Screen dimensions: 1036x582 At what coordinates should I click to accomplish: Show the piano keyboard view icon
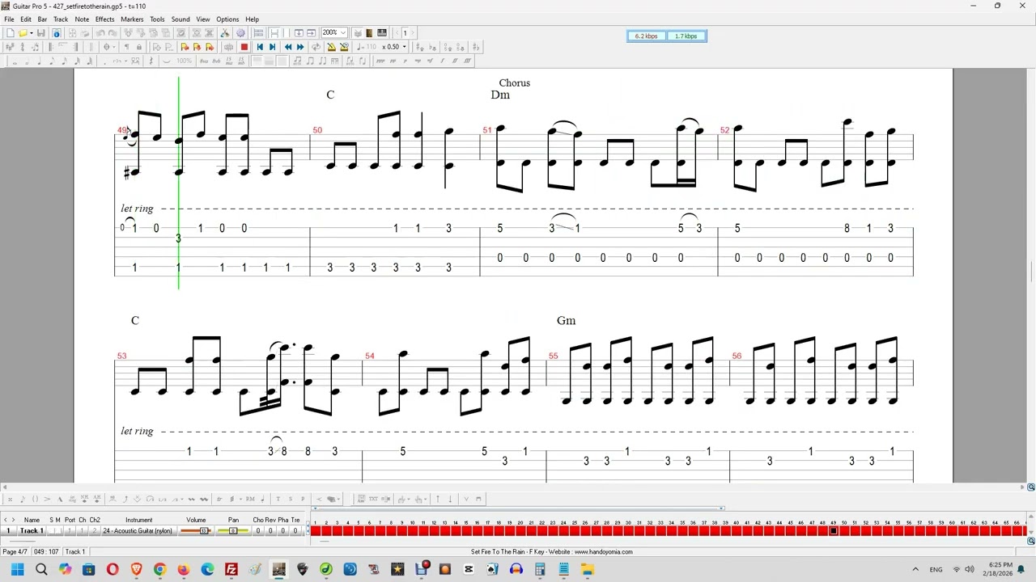tap(382, 33)
